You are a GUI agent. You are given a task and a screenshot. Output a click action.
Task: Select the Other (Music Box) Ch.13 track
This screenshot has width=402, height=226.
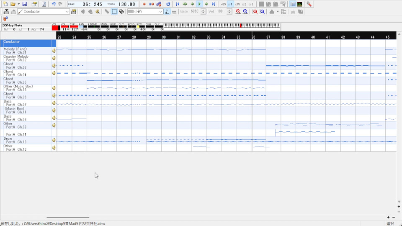pos(26,88)
